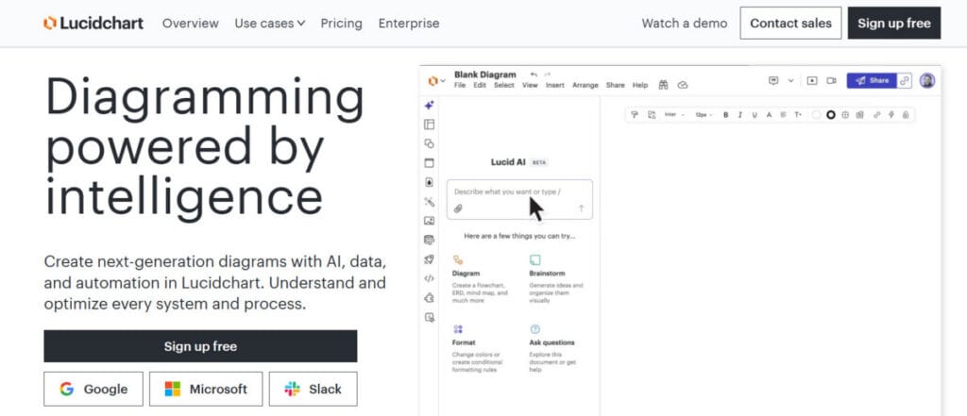967x416 pixels.
Task: Click the import file icon in the sidebar
Action: (x=430, y=182)
